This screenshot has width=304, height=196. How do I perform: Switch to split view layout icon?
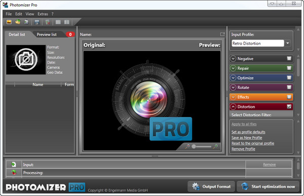point(67,22)
